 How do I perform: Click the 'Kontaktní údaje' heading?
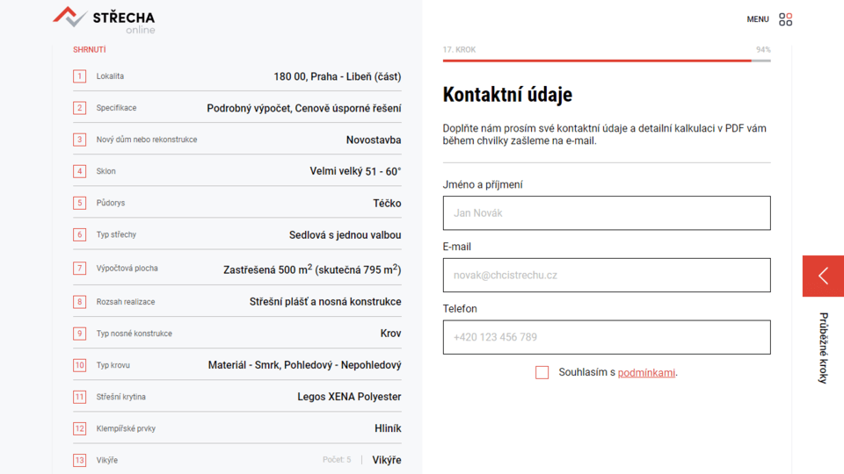click(x=507, y=95)
